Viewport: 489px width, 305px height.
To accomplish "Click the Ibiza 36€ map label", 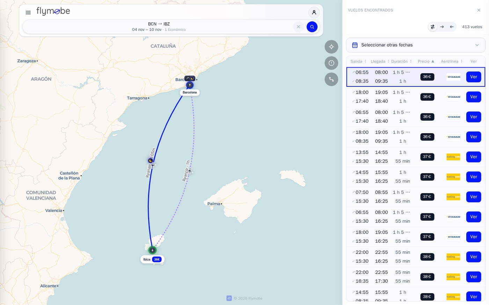I will pos(152,259).
